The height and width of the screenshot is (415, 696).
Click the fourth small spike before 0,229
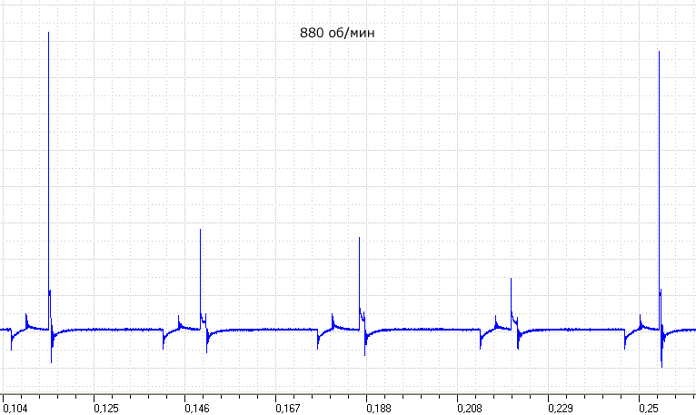click(511, 280)
